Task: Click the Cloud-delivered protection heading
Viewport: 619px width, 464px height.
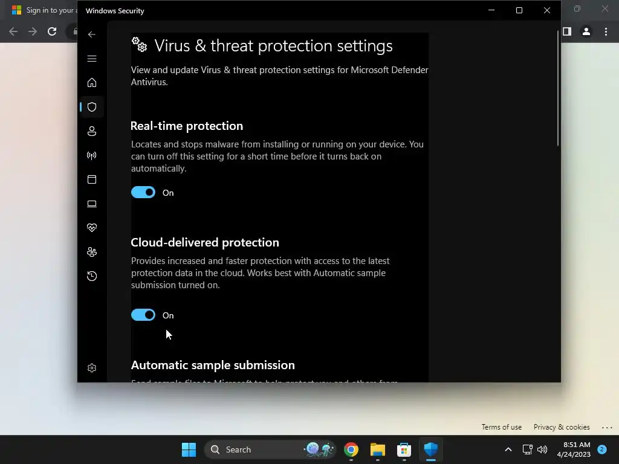Action: point(205,242)
